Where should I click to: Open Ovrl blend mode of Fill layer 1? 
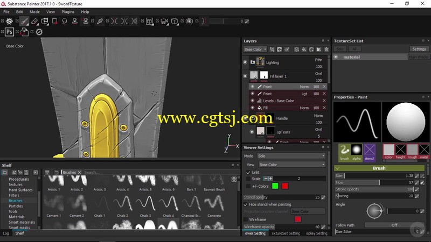pos(318,74)
